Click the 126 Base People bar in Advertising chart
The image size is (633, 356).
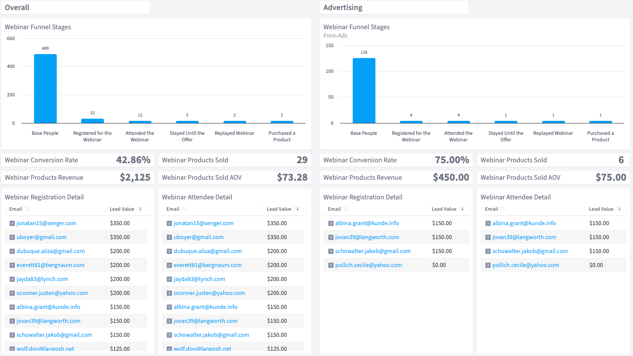(364, 90)
